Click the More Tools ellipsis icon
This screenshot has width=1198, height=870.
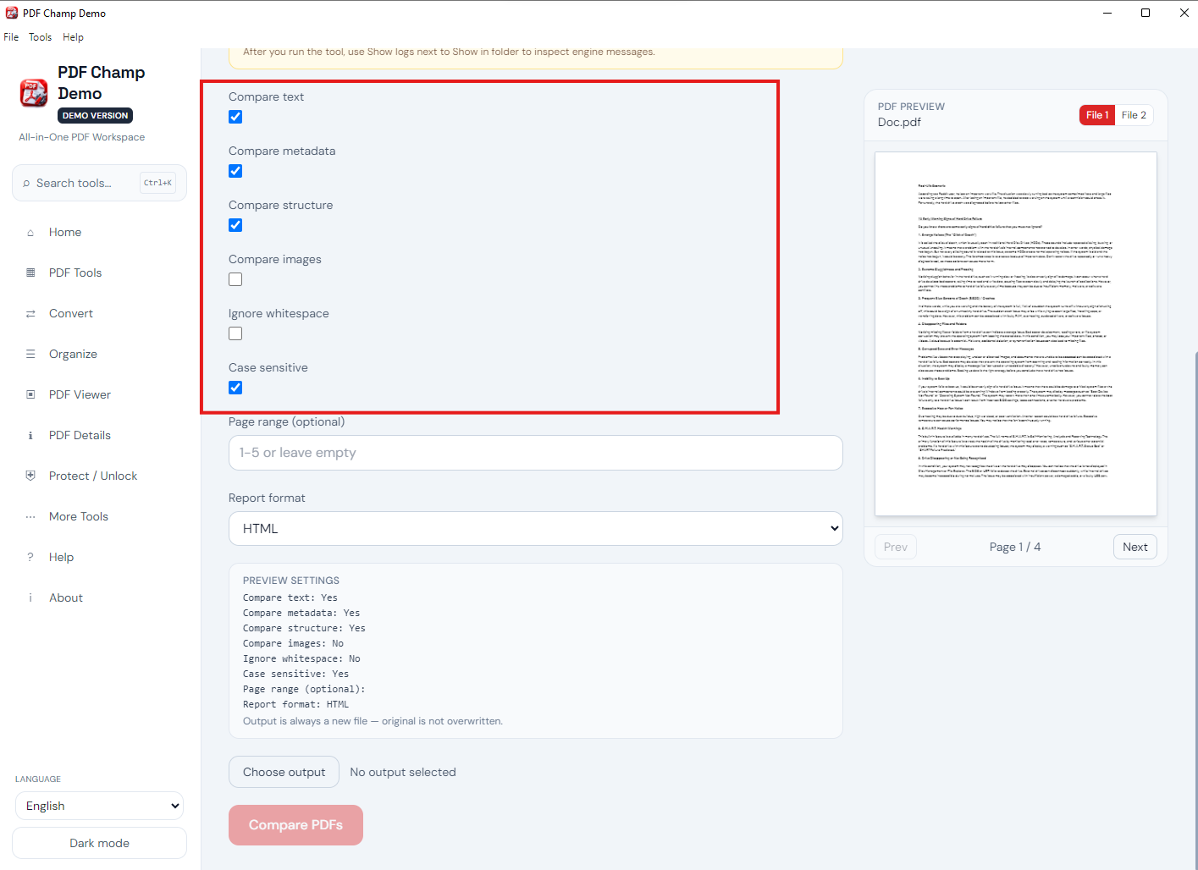pos(30,517)
